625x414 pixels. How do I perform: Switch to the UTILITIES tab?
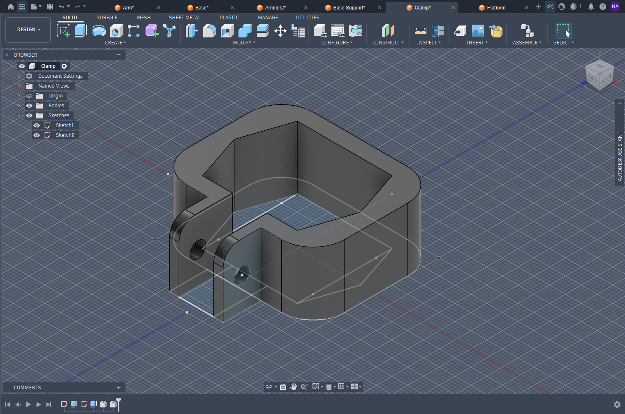tap(308, 18)
